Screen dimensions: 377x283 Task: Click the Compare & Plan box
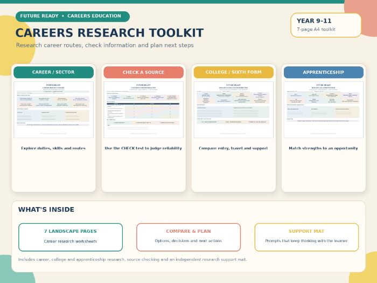pyautogui.click(x=188, y=237)
